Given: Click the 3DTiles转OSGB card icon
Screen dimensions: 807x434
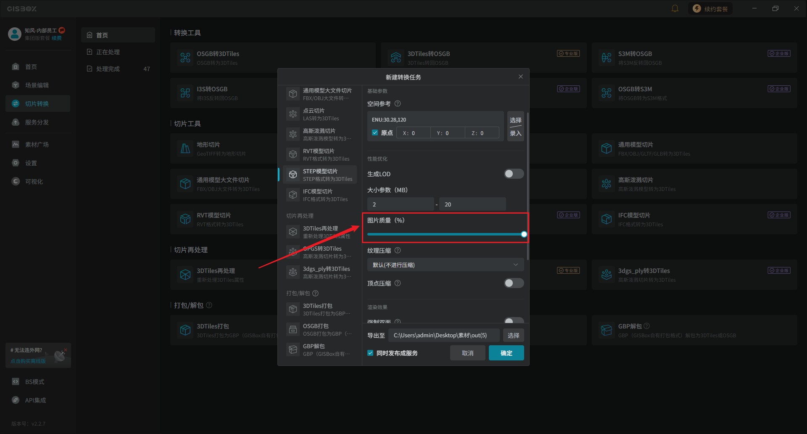Looking at the screenshot, I should [x=396, y=58].
